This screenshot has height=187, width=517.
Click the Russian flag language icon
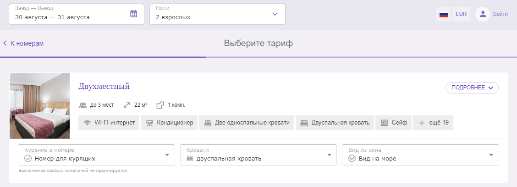coord(444,14)
